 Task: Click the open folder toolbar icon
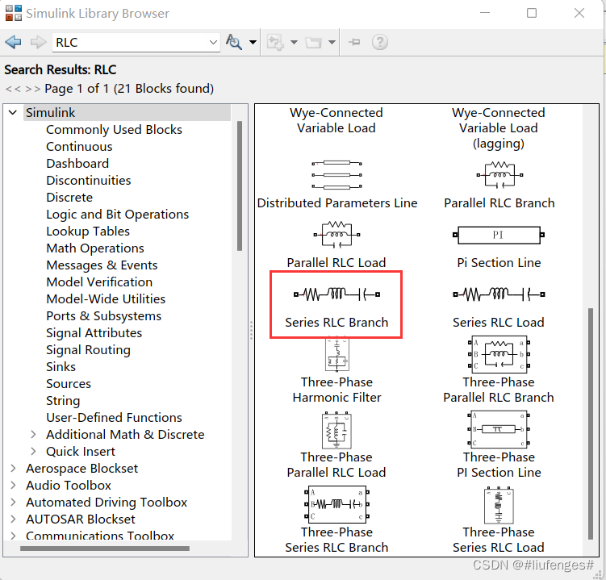313,42
